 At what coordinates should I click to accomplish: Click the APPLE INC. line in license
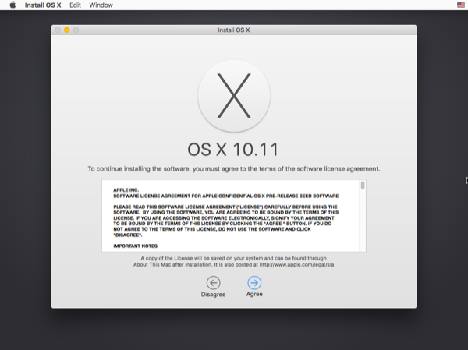pos(126,189)
